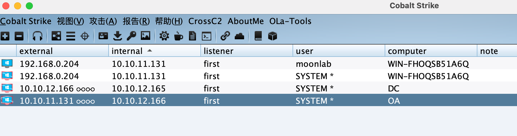Switch to pivot graph view icon
Image resolution: width=517 pixels, height=136 pixels.
pos(56,36)
